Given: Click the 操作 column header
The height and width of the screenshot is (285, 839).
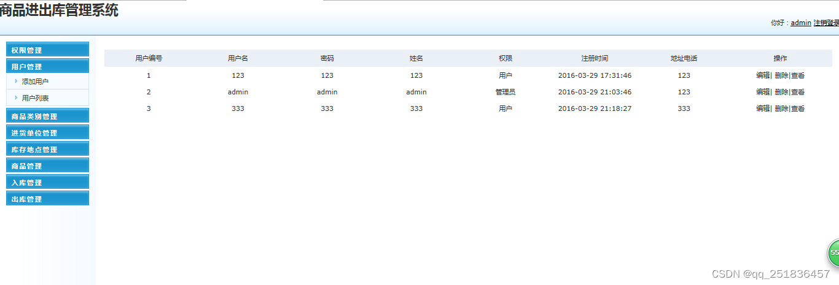Looking at the screenshot, I should point(781,58).
